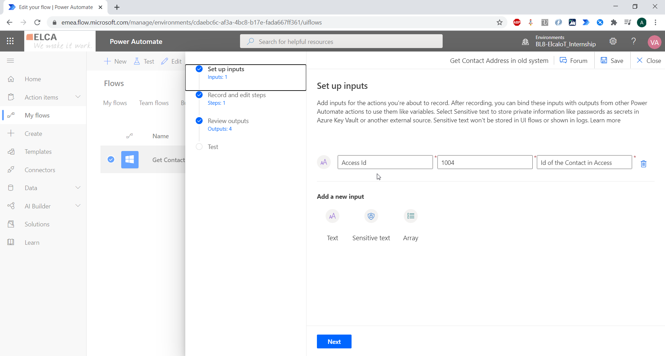Open the environment selector BL8-ElcaIoT_Internship
The height and width of the screenshot is (356, 665).
pos(566,44)
